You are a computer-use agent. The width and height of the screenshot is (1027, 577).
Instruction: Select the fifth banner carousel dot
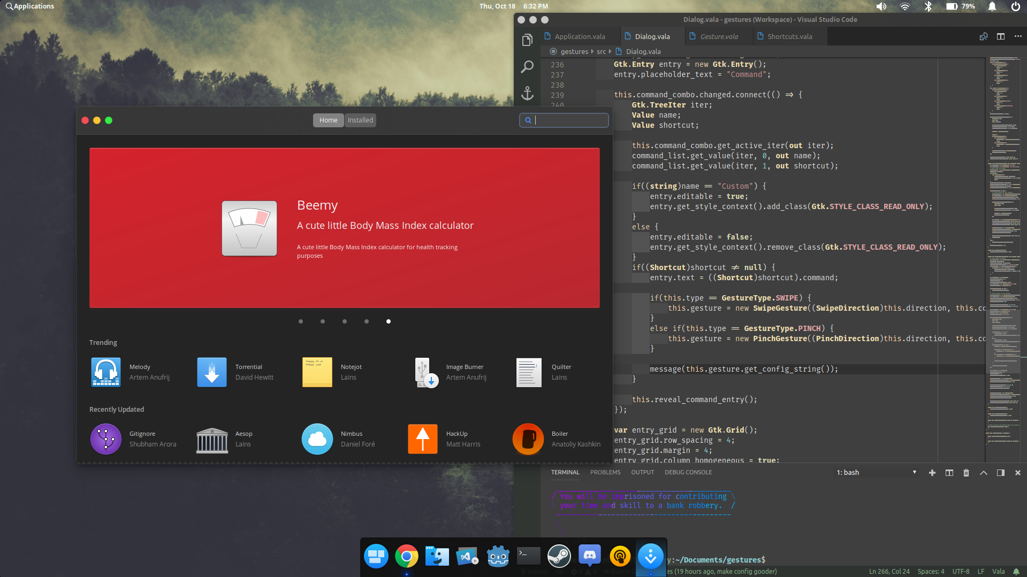[x=389, y=321]
